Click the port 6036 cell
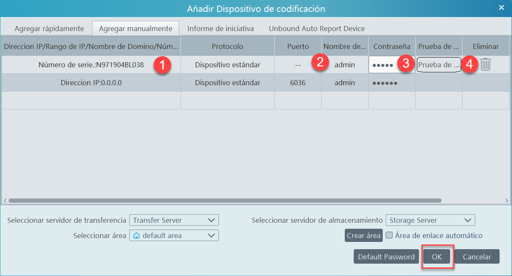This screenshot has width=512, height=276. [x=298, y=83]
